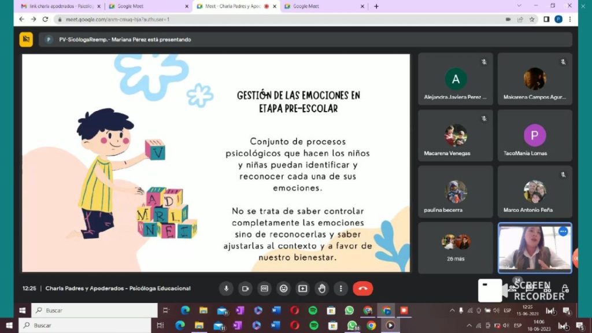This screenshot has width=592, height=333.
Task: Reload the Google Meet page
Action: (45, 19)
